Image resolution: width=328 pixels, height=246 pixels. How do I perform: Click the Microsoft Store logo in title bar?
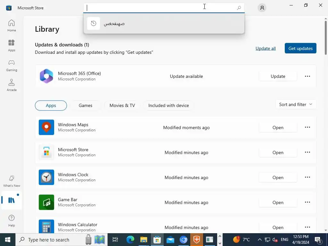(9, 8)
